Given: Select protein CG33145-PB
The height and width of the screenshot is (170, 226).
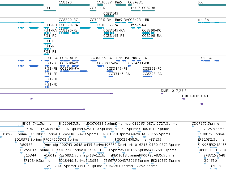Looking at the screenshot, I should [110, 71].
